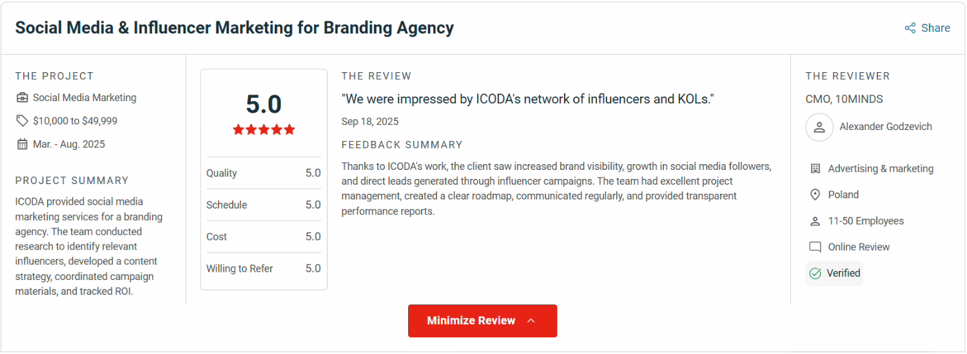Click the Willing to Refer rating row
The height and width of the screenshot is (354, 967).
point(264,268)
